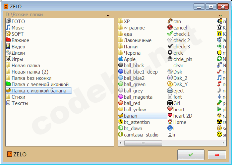Image resolution: width=232 pixels, height=165 pixels.
Task: Select the Папка с иконкой банана folder
Action: point(39,91)
